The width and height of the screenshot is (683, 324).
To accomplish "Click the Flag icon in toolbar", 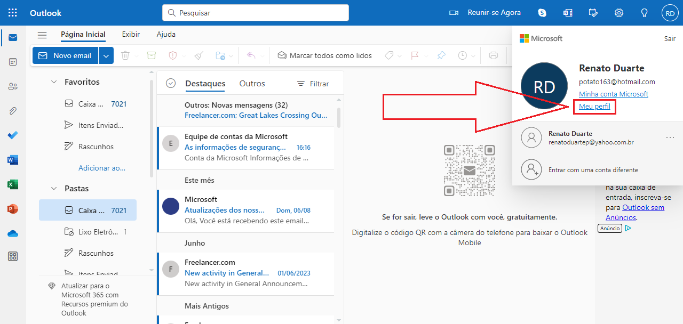I will click(x=415, y=55).
